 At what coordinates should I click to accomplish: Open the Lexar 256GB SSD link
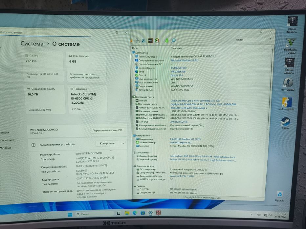[182, 176]
